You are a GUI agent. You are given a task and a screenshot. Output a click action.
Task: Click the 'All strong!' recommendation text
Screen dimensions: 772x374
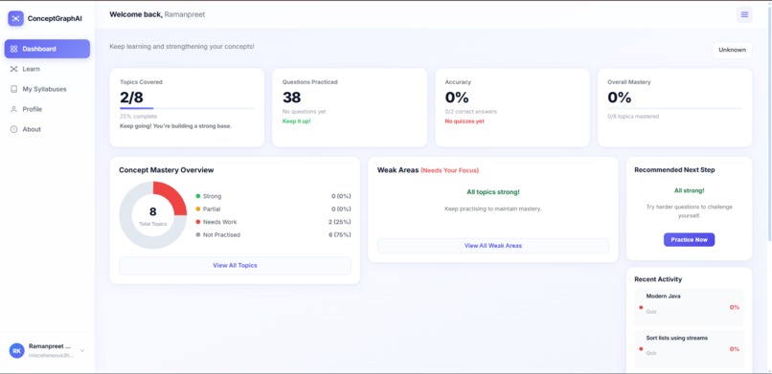[689, 190]
